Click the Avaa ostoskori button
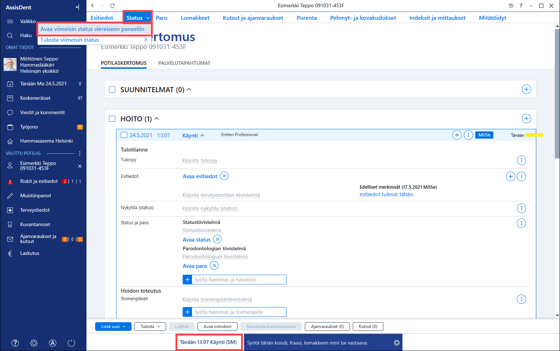 (x=217, y=327)
